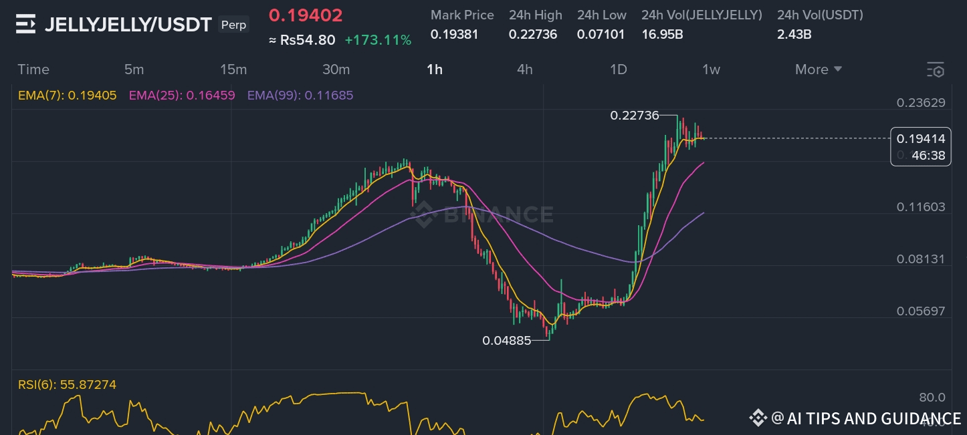Select the 4h interval

pos(525,69)
